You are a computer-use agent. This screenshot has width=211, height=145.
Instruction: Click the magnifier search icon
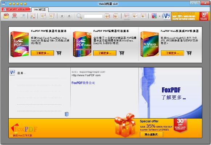coord(79,16)
